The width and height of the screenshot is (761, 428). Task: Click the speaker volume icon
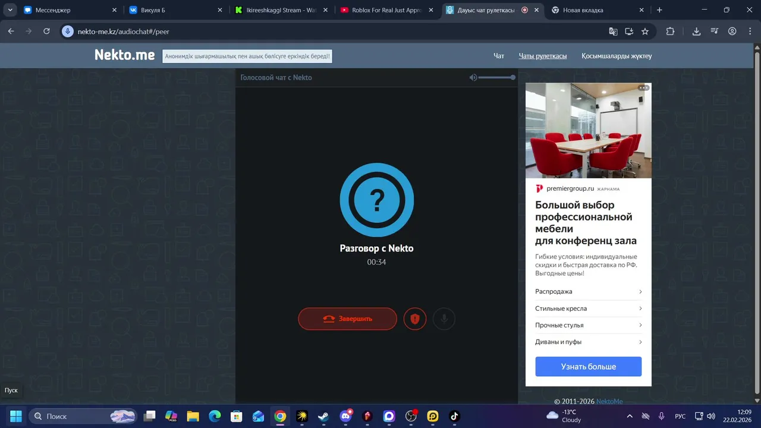(473, 77)
